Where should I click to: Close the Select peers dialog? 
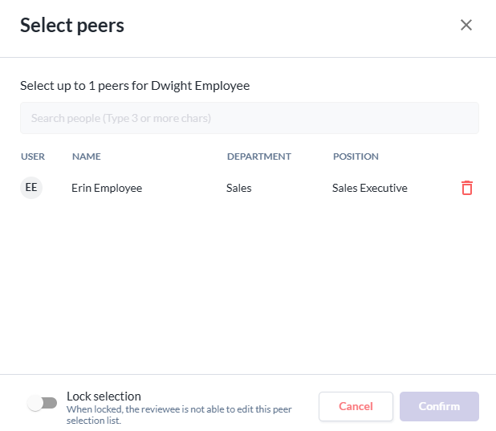(466, 25)
